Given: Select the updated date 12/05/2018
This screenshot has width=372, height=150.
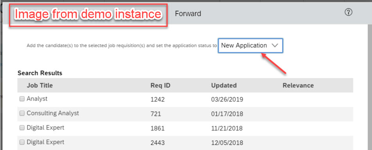Looking at the screenshot, I should (227, 143).
